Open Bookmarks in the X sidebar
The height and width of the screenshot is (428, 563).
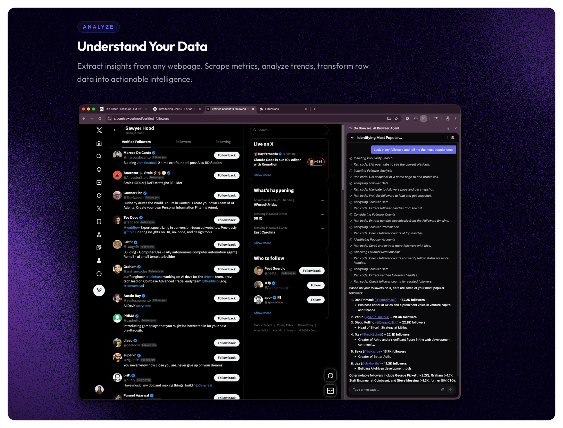99,221
